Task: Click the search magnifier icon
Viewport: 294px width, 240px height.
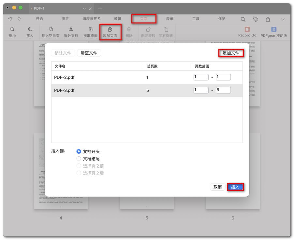Action: tap(243, 19)
